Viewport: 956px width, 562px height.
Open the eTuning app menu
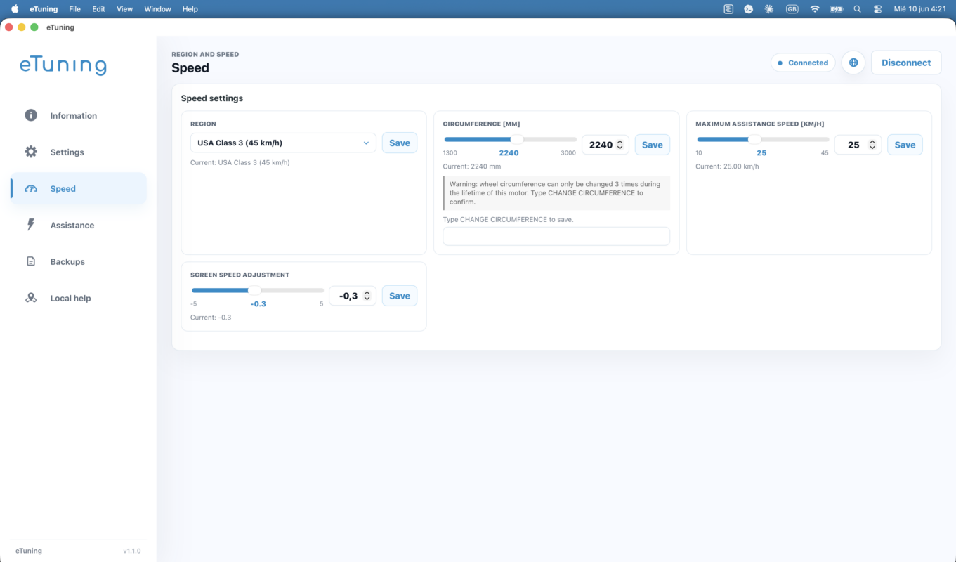[44, 9]
